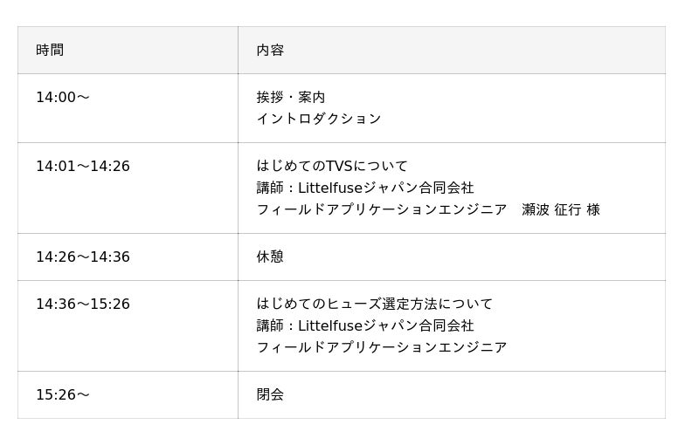Click 講師 label in the TVS session row
The image size is (699, 445).
coord(270,188)
